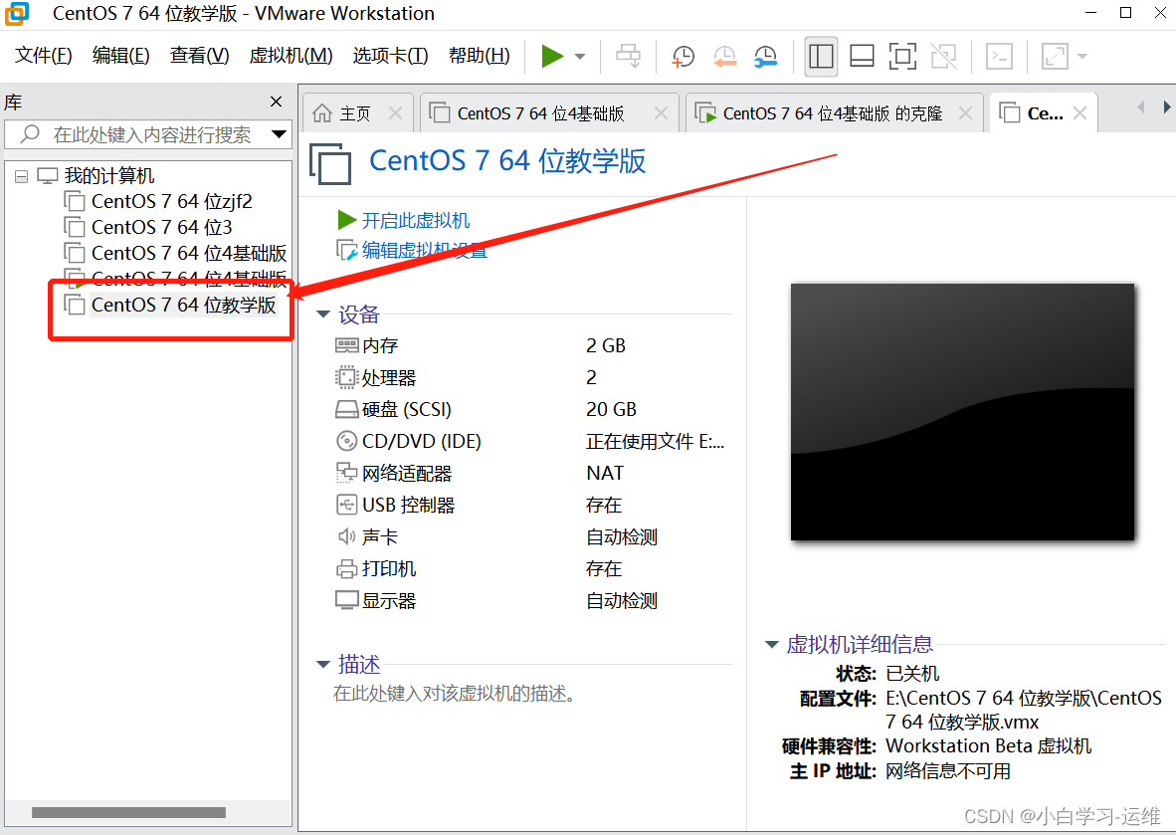Click the 内存 memory device icon
The image size is (1176, 835).
pyautogui.click(x=346, y=346)
